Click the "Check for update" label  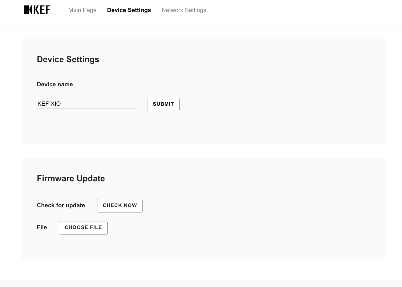61,205
